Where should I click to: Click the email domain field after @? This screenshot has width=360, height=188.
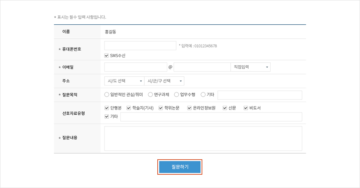[202, 67]
